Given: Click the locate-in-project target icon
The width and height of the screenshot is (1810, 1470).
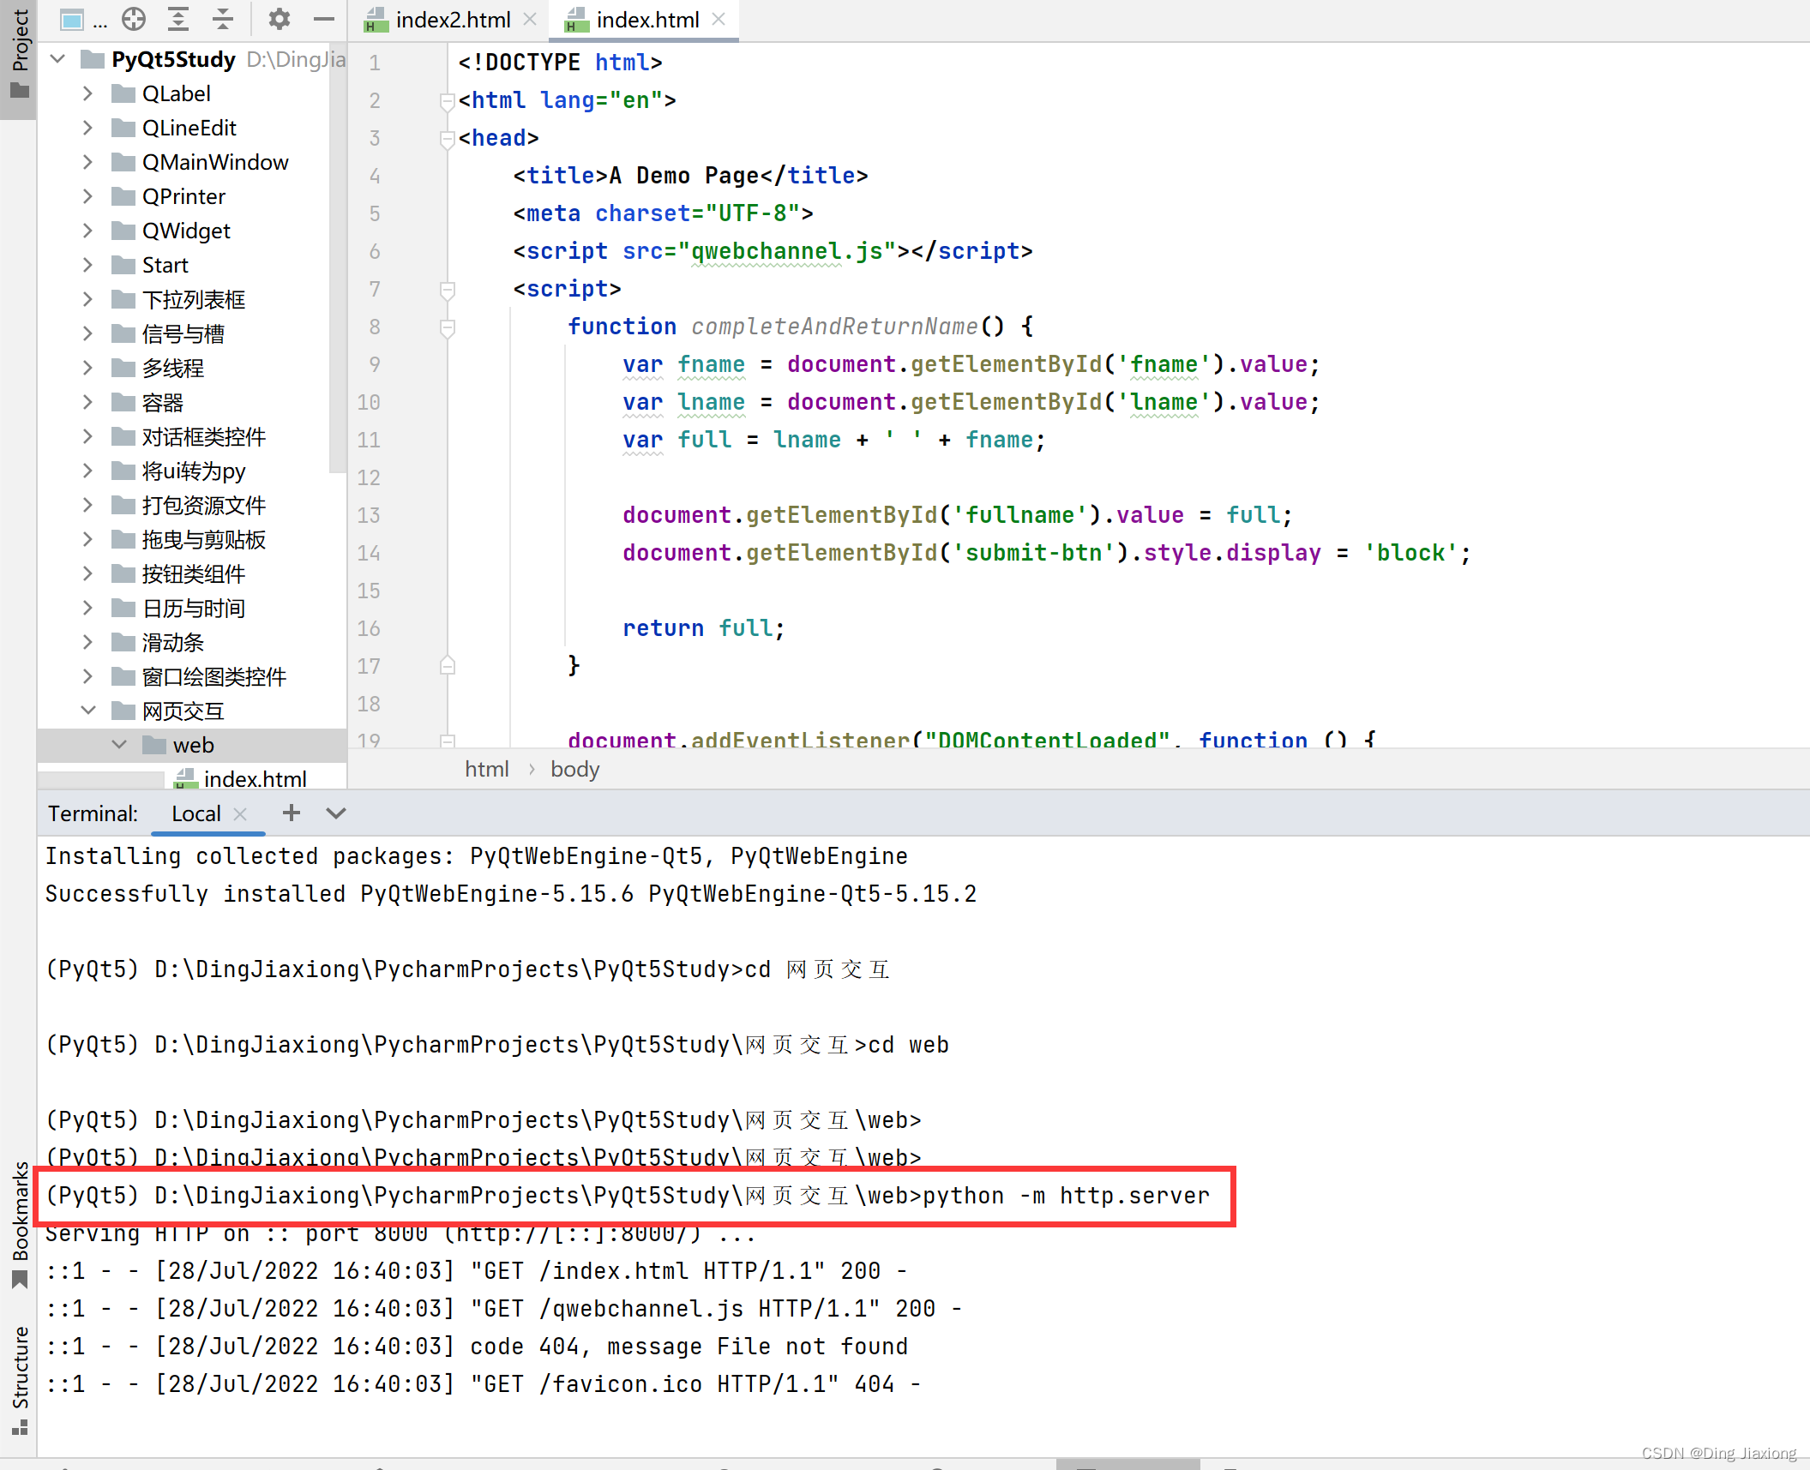Looking at the screenshot, I should pos(134,19).
